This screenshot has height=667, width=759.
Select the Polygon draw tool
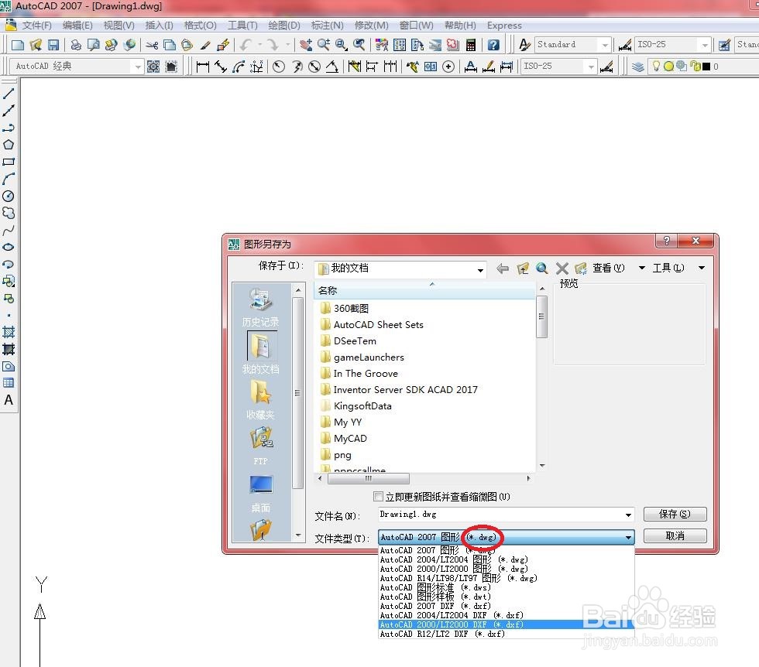pyautogui.click(x=9, y=145)
